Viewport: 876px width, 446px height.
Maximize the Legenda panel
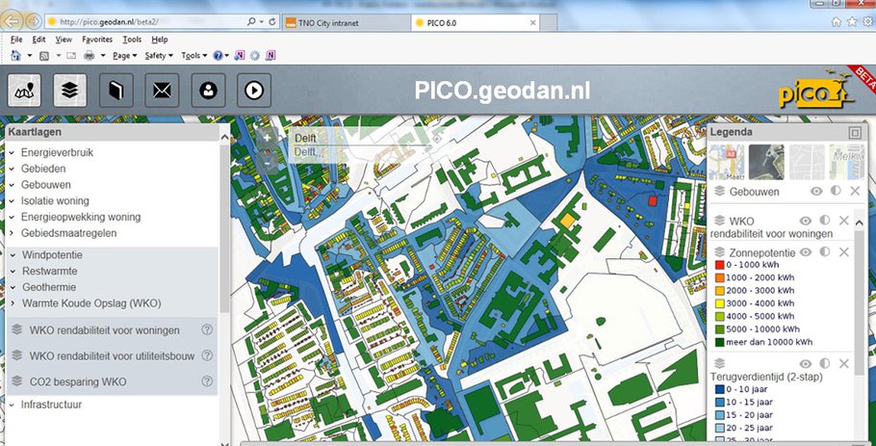[855, 133]
